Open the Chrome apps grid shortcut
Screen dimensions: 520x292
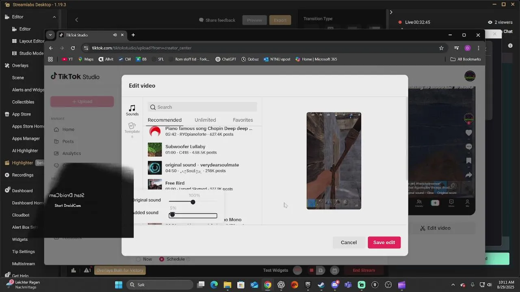(x=50, y=59)
